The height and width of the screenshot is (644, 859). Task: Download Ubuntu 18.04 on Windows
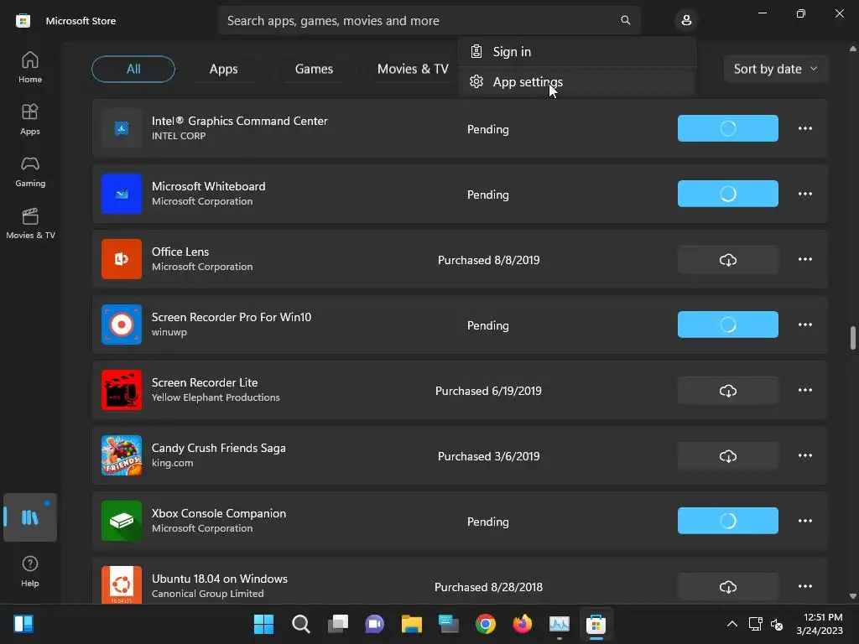click(727, 586)
